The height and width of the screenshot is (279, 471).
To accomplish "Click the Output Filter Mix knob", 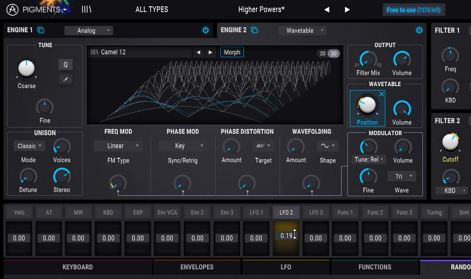I will (x=368, y=59).
